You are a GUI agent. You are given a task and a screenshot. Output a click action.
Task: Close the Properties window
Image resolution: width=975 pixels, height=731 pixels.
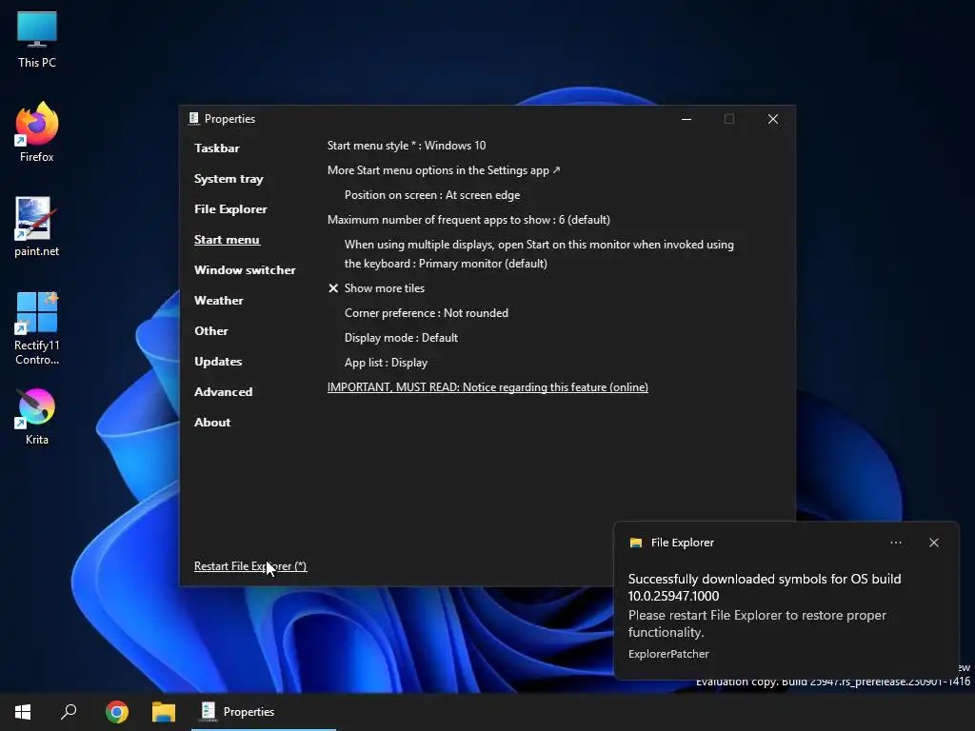773,119
